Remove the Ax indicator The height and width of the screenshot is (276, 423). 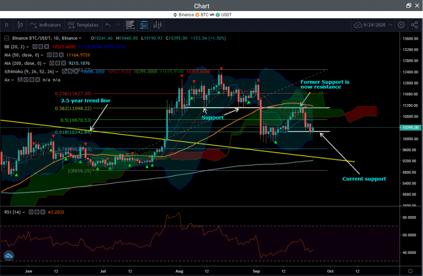tap(37, 80)
